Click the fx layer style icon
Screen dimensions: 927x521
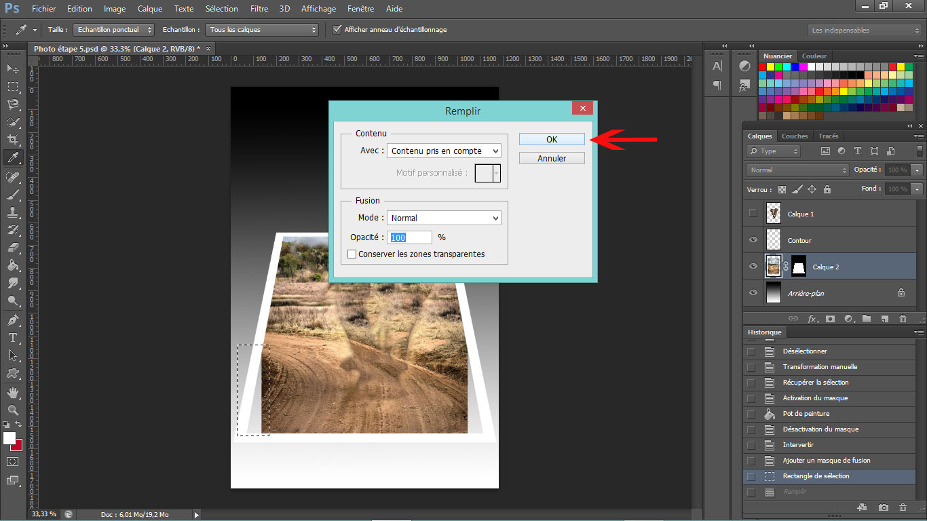(x=812, y=318)
